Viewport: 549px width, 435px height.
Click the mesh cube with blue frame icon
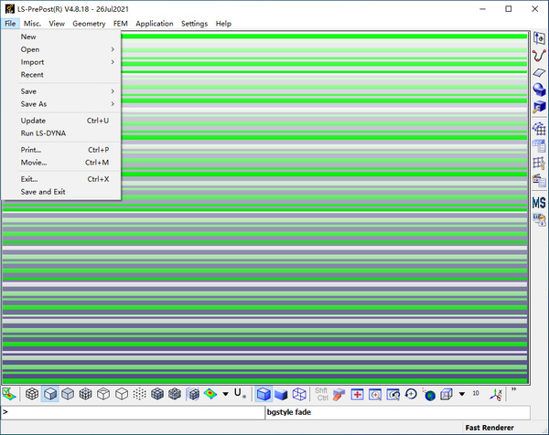tap(192, 394)
